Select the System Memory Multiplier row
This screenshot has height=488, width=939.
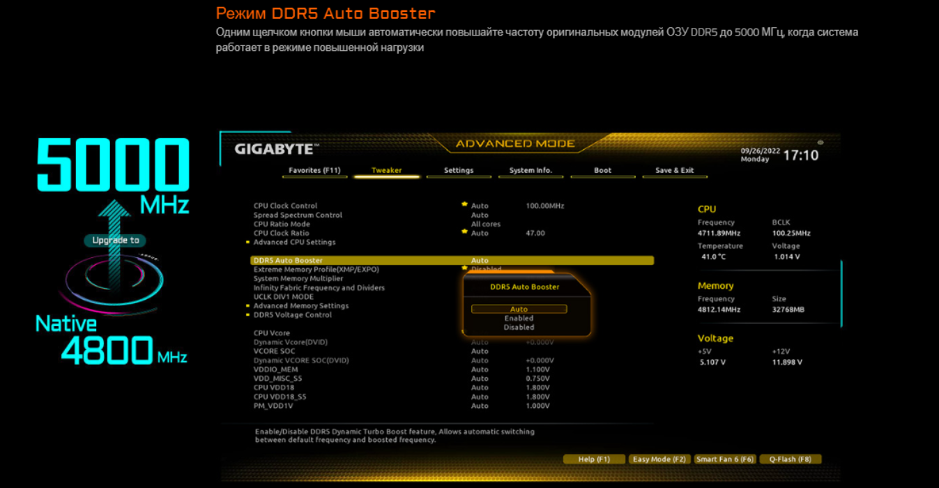pos(298,278)
